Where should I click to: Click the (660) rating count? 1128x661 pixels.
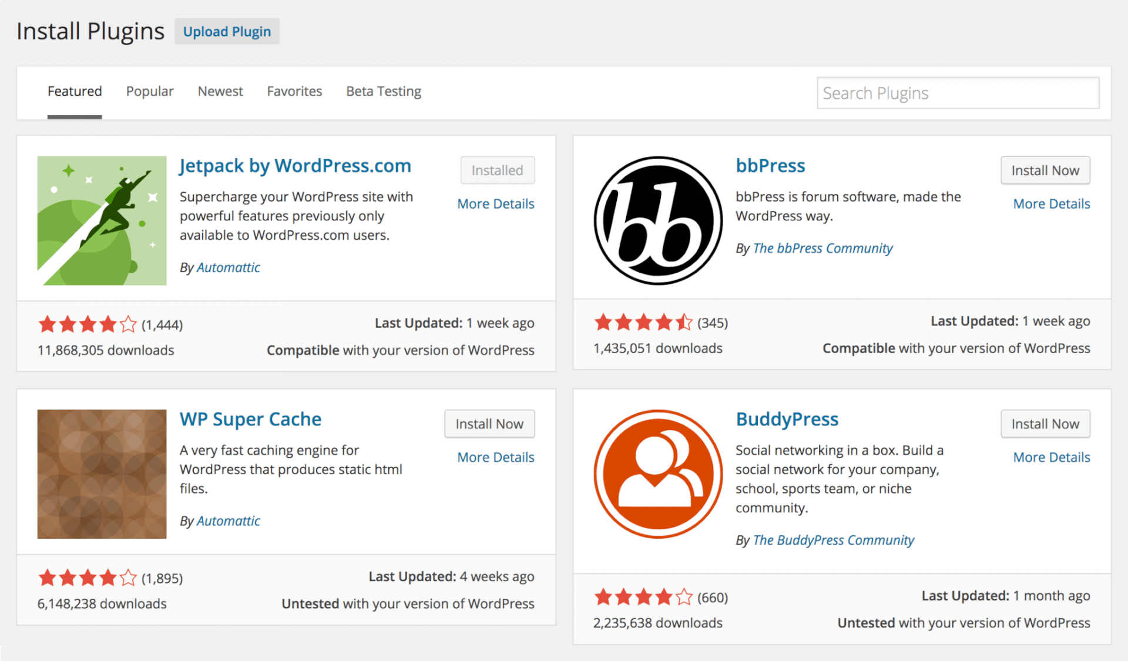(713, 598)
